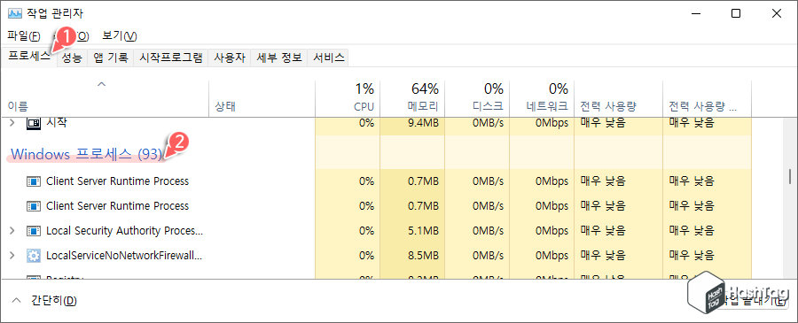The height and width of the screenshot is (323, 798).
Task: Expand the Local Security Authority Process row
Action: click(12, 231)
